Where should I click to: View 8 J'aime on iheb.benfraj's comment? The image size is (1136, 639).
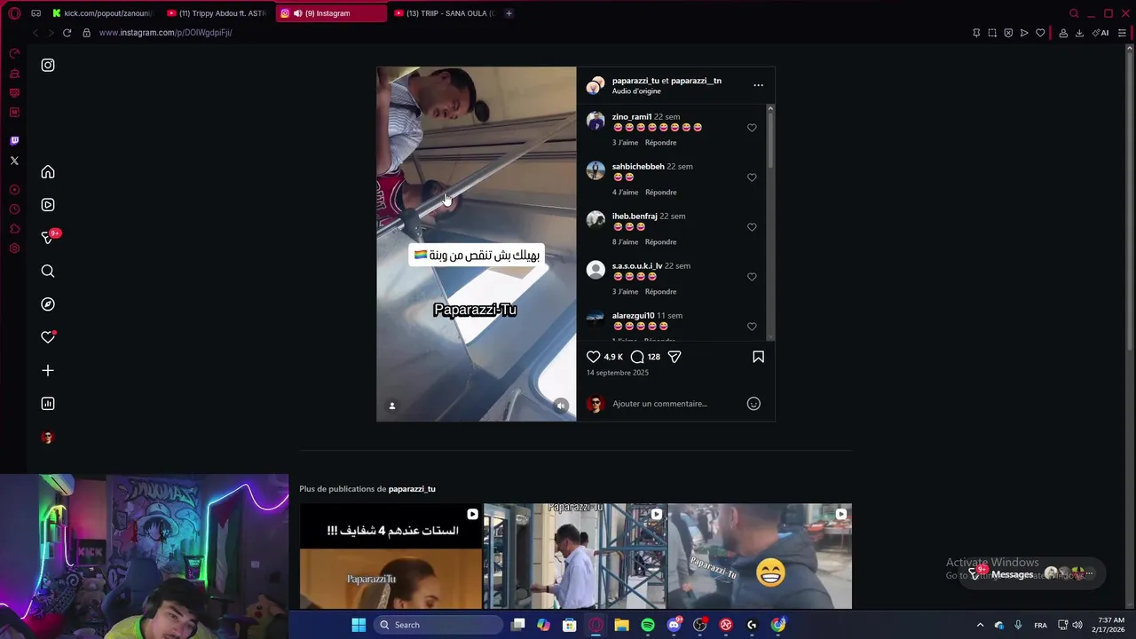coord(625,241)
